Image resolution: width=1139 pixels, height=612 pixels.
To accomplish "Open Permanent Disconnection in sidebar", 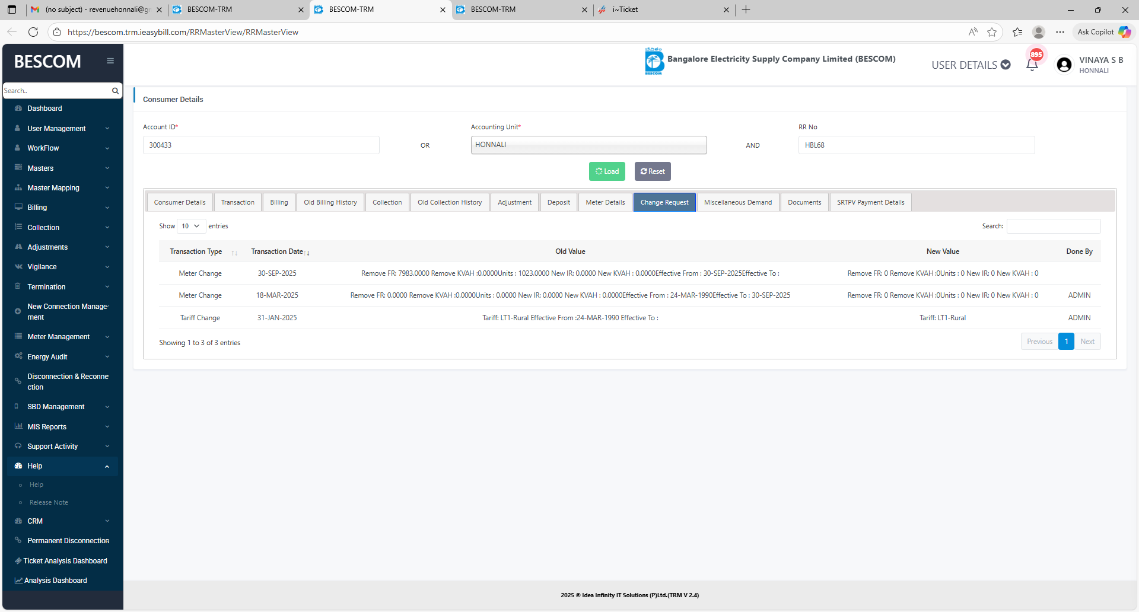I will [x=62, y=541].
